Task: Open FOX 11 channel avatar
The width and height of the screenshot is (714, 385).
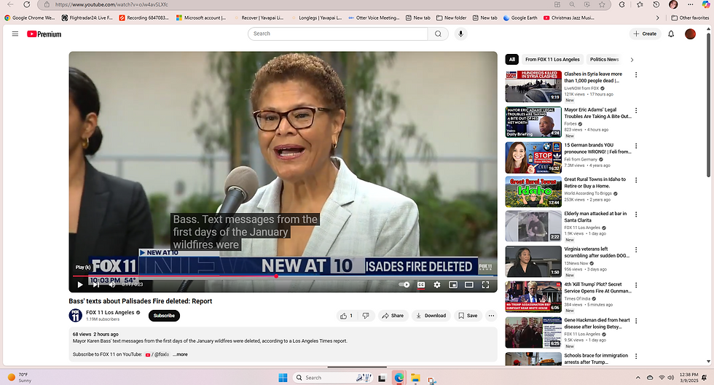Action: pos(76,315)
